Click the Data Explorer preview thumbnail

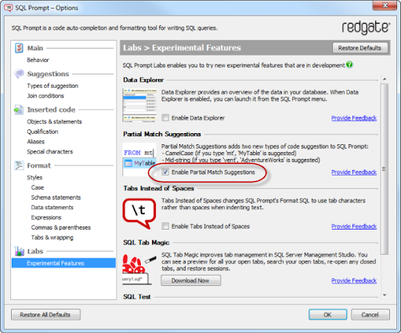pyautogui.click(x=139, y=105)
